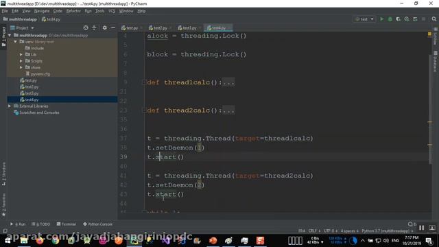Open Project panel settings gear

pyautogui.click(x=104, y=27)
